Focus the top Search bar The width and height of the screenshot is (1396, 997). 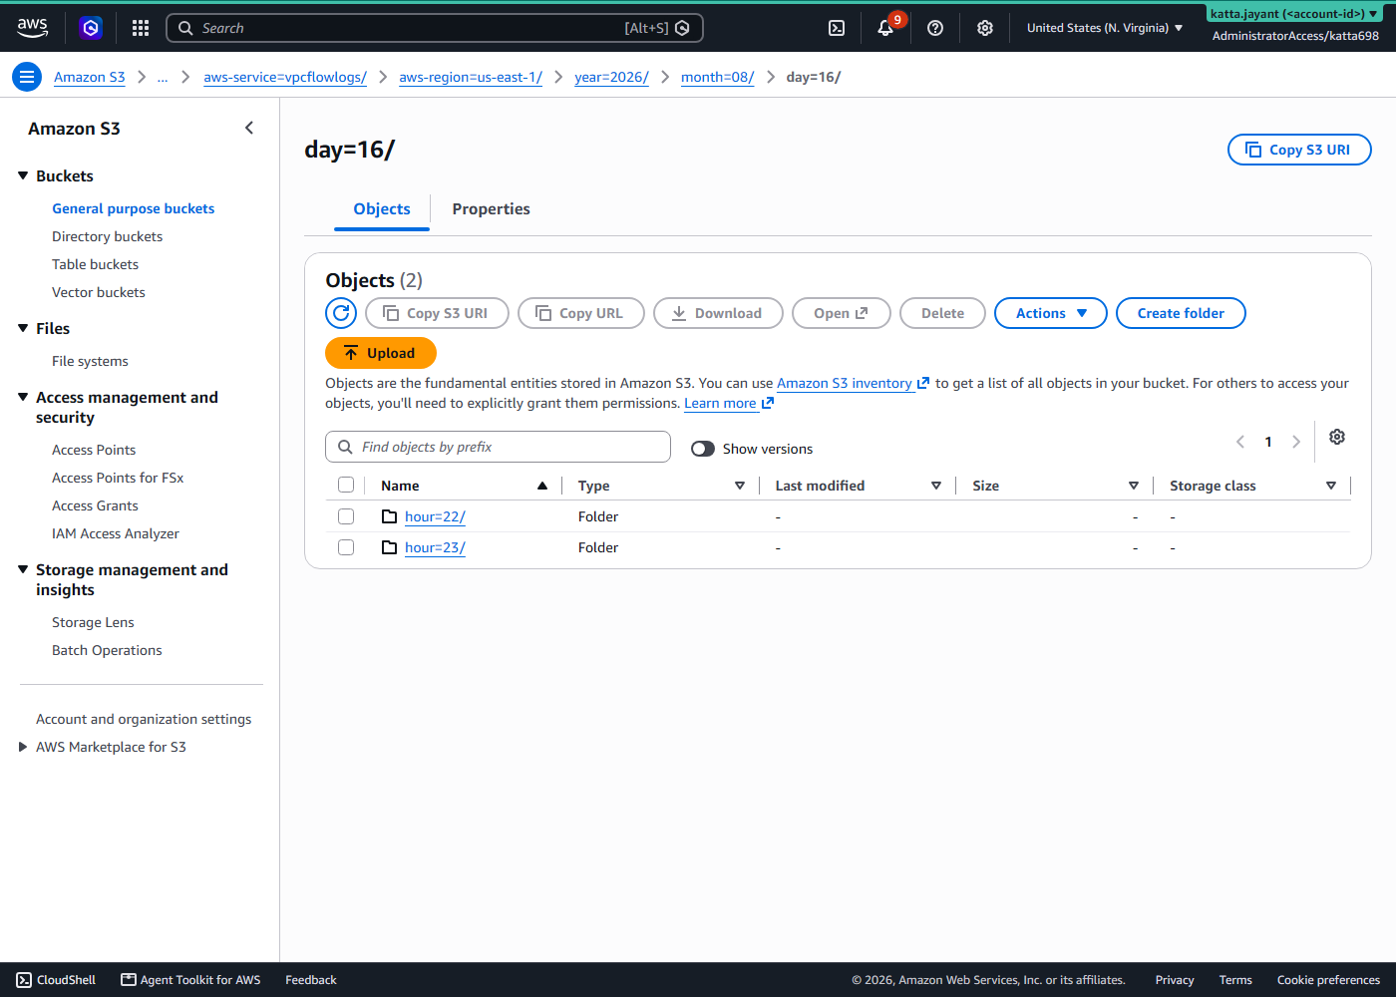click(435, 28)
